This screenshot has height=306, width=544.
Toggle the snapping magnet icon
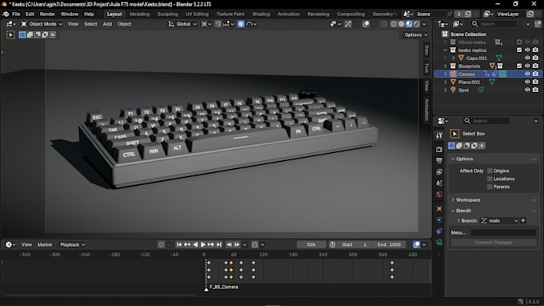pyautogui.click(x=218, y=24)
